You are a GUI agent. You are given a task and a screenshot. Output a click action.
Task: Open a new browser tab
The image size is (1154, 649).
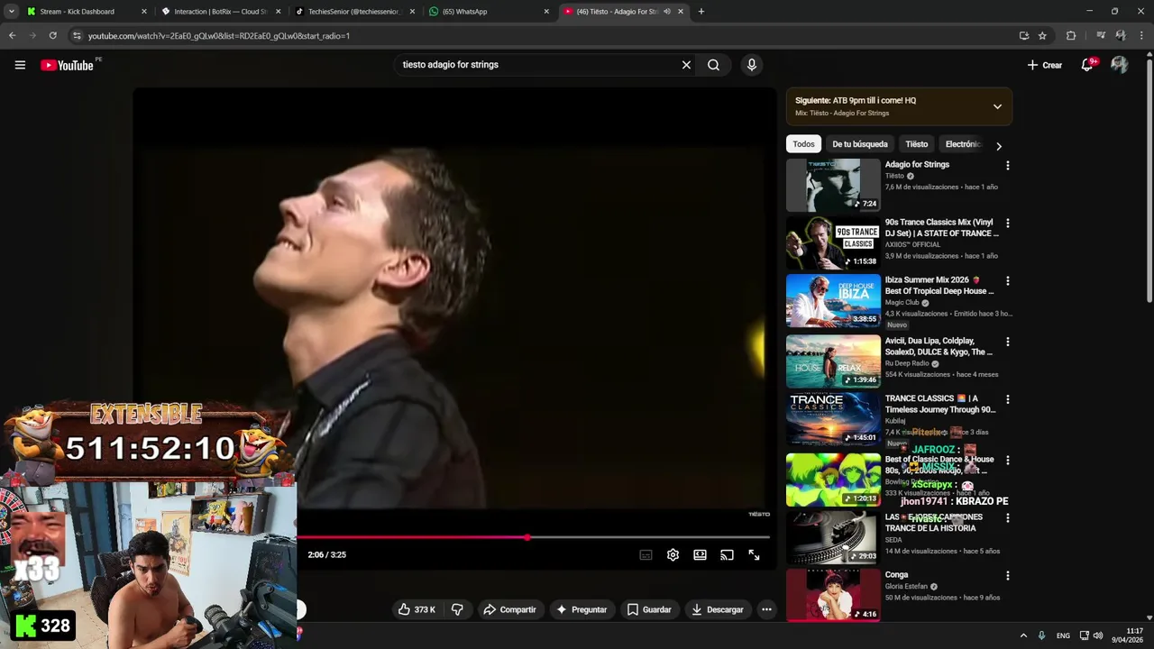(701, 12)
